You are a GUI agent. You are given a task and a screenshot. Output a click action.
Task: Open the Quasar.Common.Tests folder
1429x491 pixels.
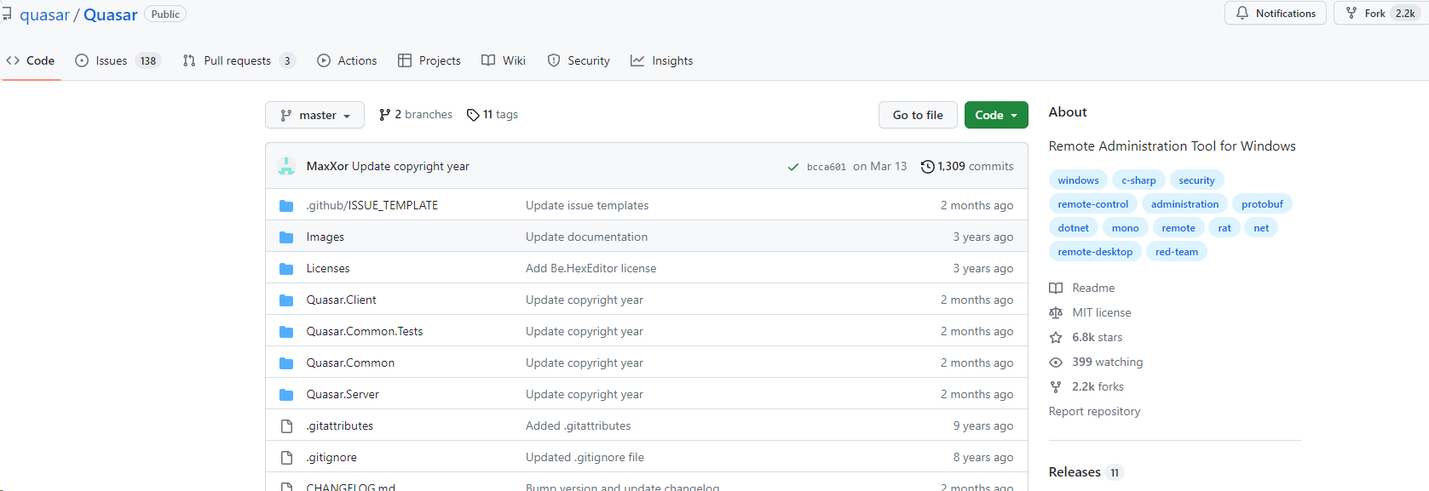tap(365, 331)
